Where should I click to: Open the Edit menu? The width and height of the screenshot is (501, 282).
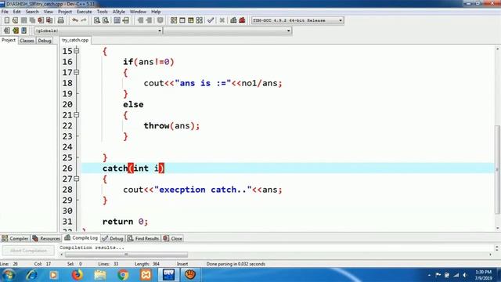(17, 12)
